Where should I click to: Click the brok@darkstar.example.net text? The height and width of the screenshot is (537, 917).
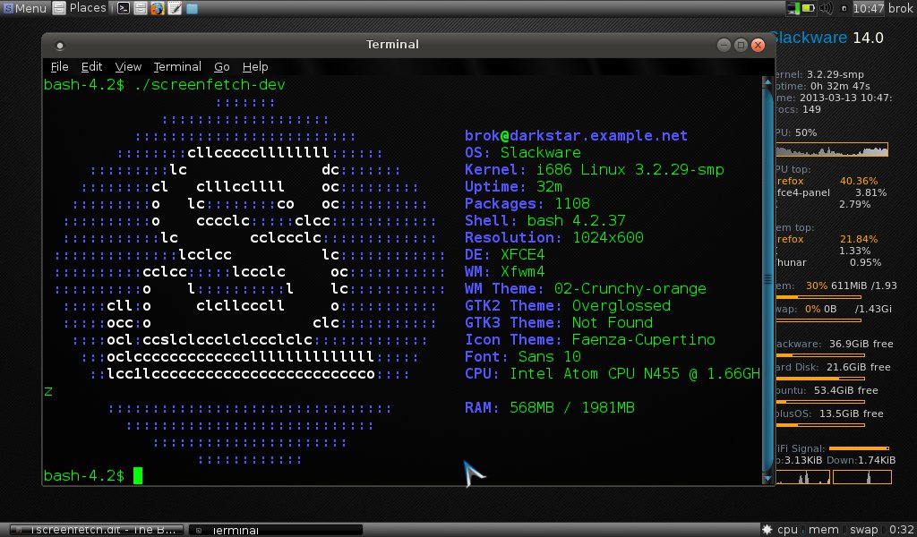576,135
